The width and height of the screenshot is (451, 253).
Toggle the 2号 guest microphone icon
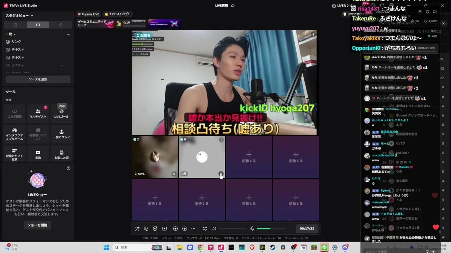221,174
